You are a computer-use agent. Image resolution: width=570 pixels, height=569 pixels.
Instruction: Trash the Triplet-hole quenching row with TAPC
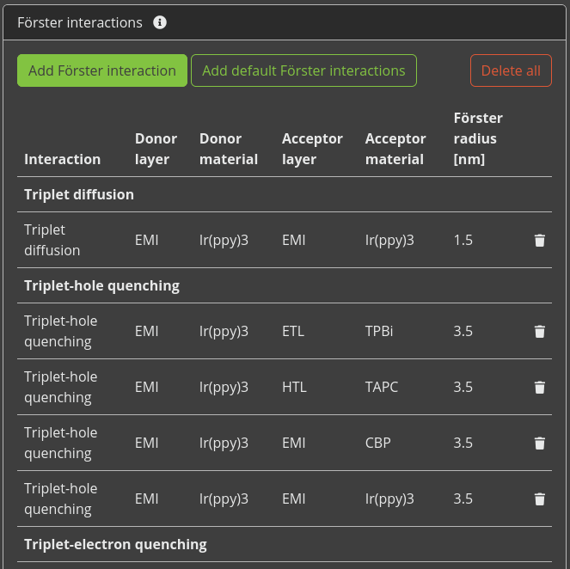[x=539, y=388]
